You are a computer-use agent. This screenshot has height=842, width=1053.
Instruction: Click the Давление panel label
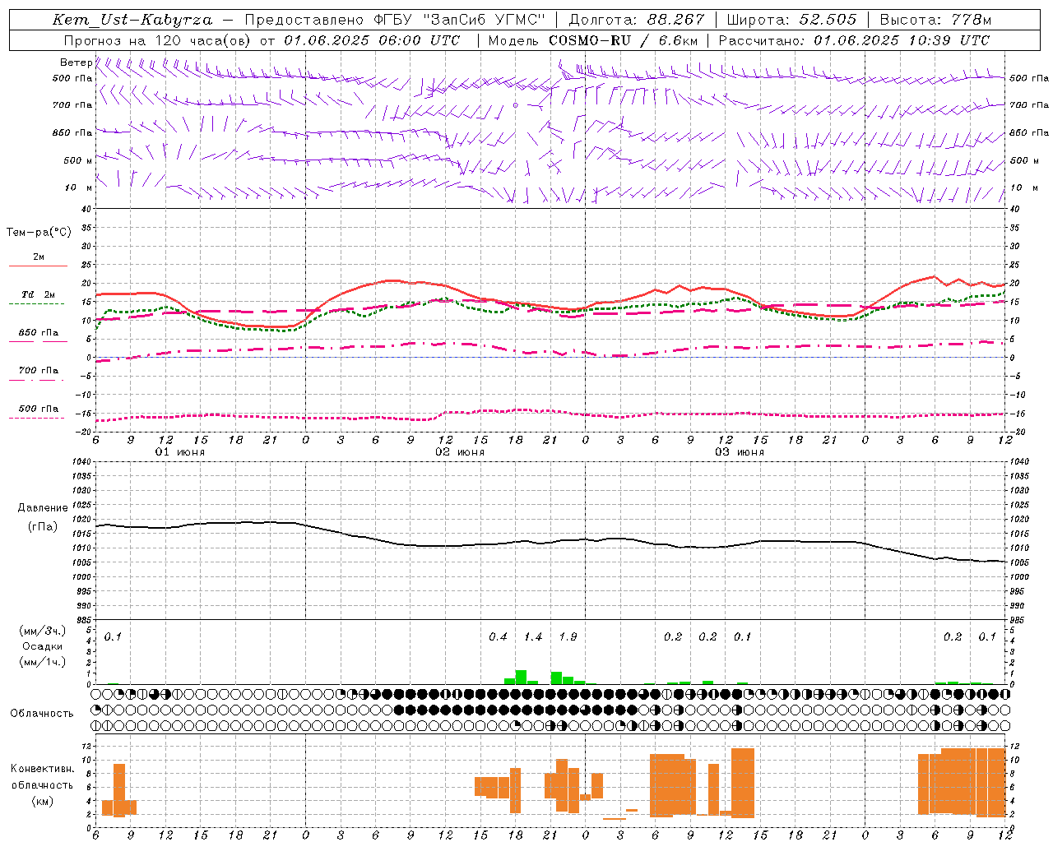click(x=43, y=508)
